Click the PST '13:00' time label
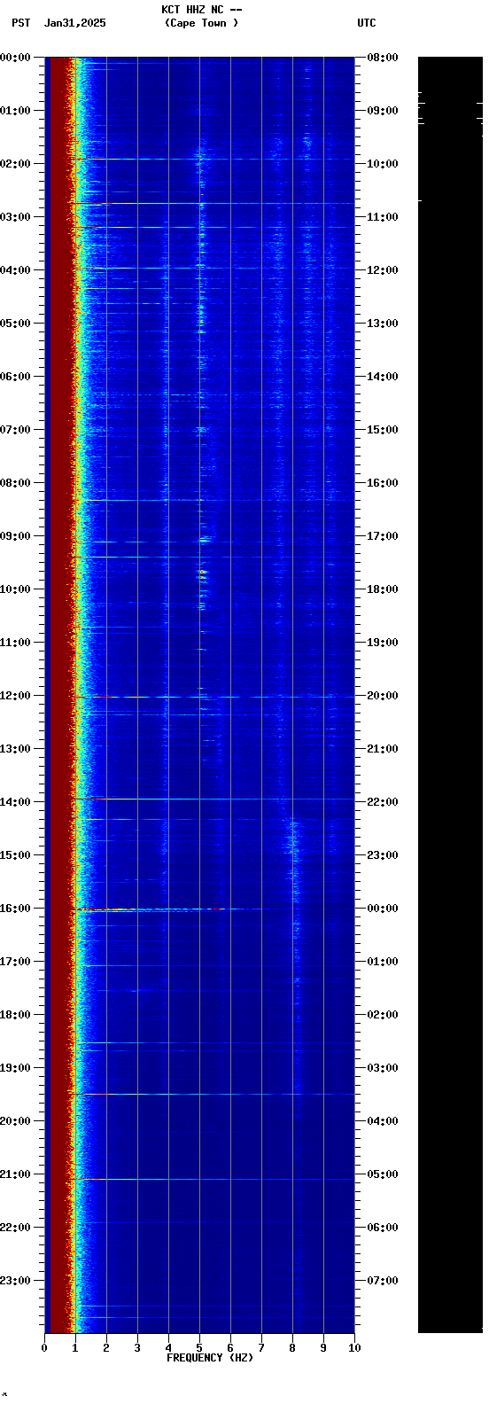The width and height of the screenshot is (489, 1404). [x=16, y=749]
